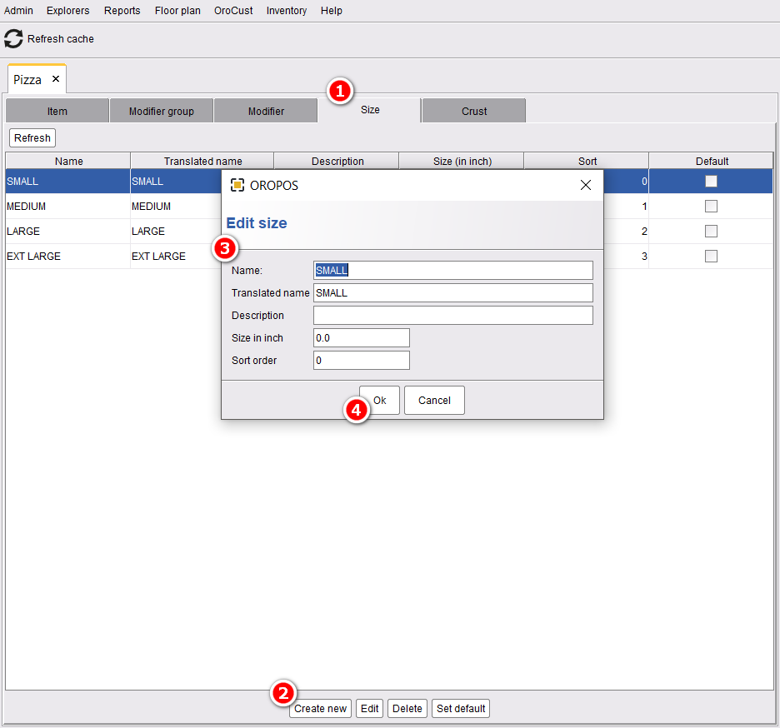
Task: Click the Edit button at bottom
Action: (370, 709)
